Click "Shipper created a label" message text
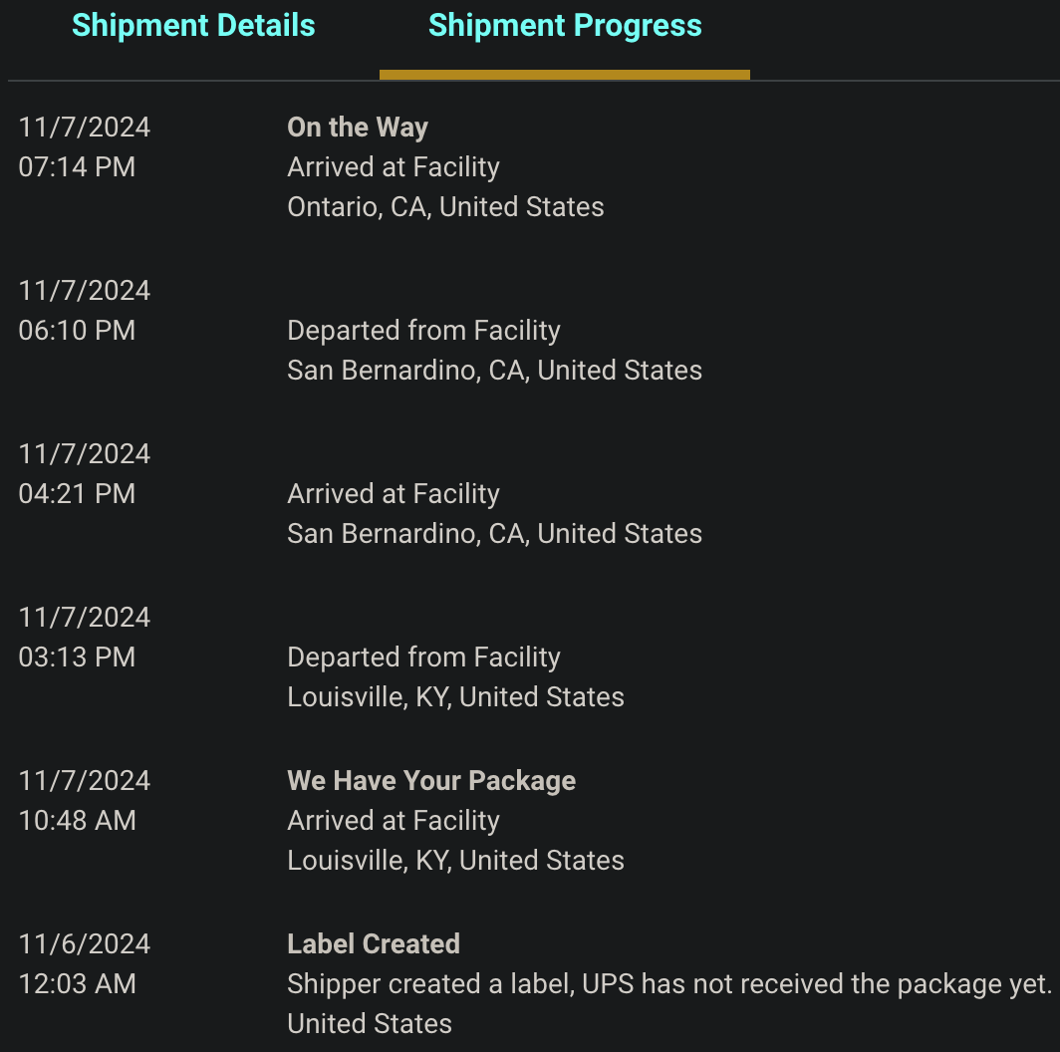Viewport: 1060px width, 1052px height. [668, 984]
